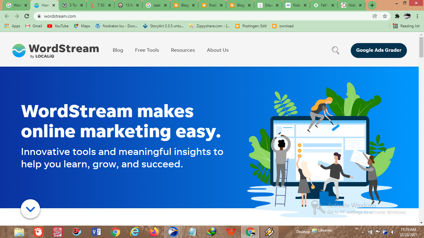Open the Nodrakor.Icu bookmark
Viewport: 424px width, 238px height.
[117, 26]
